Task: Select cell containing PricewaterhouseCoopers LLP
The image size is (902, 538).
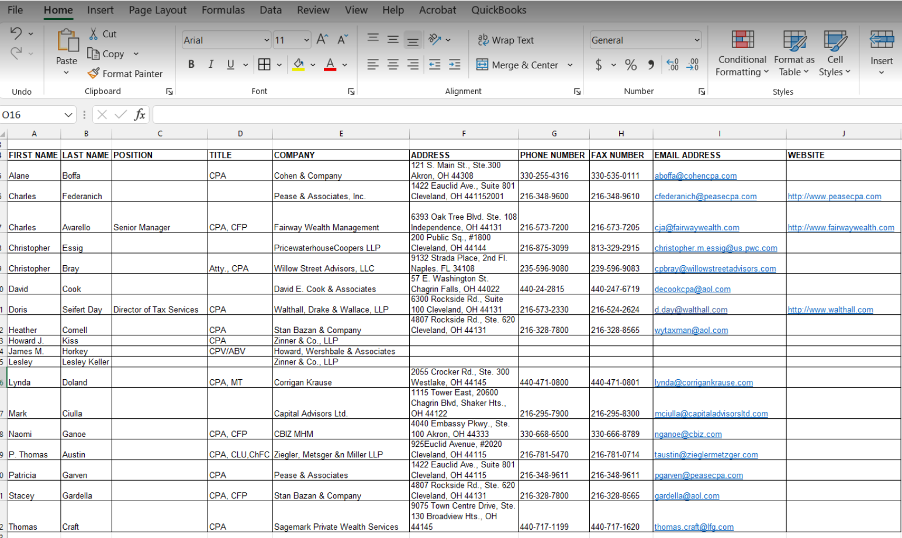Action: point(341,243)
